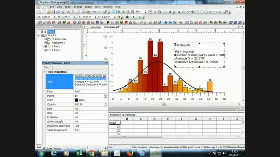Open the Graph menu
This screenshot has height=157, width=280.
88,7
